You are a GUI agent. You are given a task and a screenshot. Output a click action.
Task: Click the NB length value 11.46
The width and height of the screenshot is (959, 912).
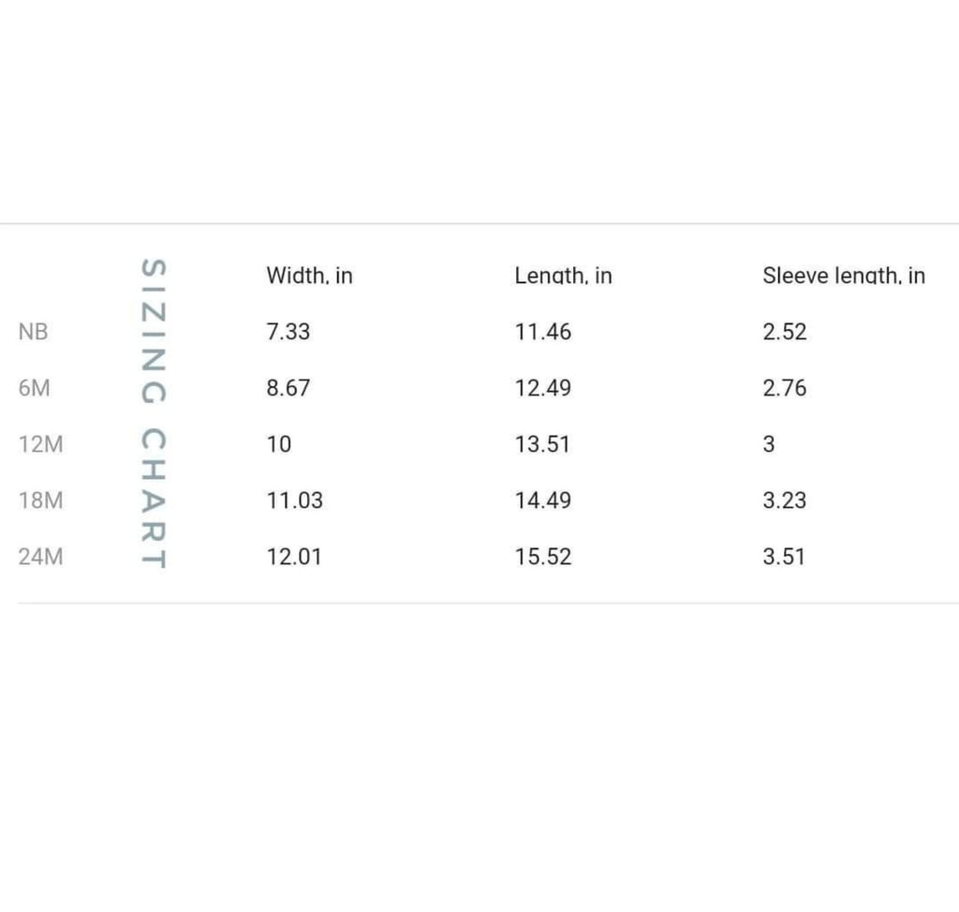click(x=542, y=332)
